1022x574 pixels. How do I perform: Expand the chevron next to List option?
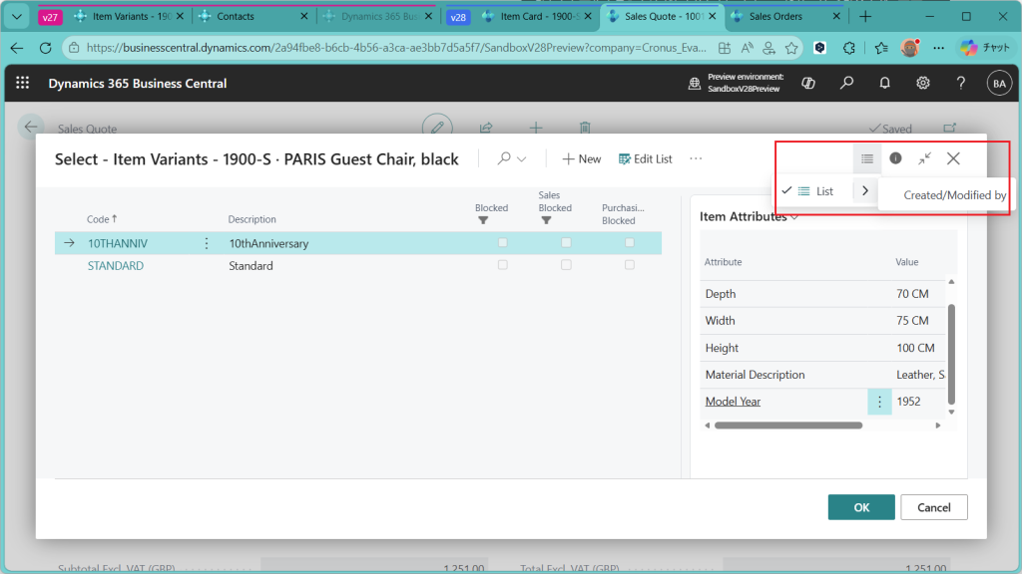point(864,190)
